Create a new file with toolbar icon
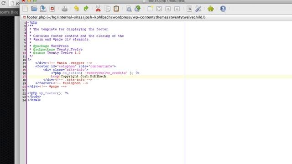Viewport: 292px width, 164px height. point(26,9)
